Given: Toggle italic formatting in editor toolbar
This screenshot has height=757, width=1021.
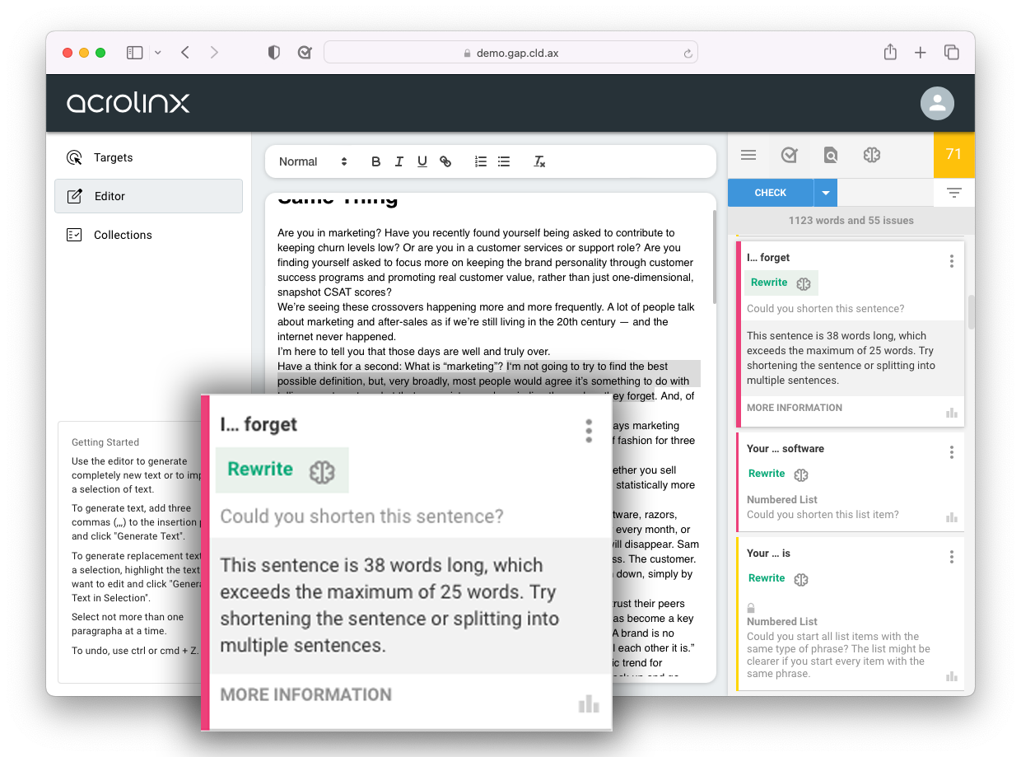Looking at the screenshot, I should point(399,161).
